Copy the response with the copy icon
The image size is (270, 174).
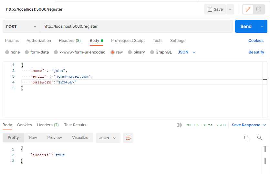(x=247, y=138)
